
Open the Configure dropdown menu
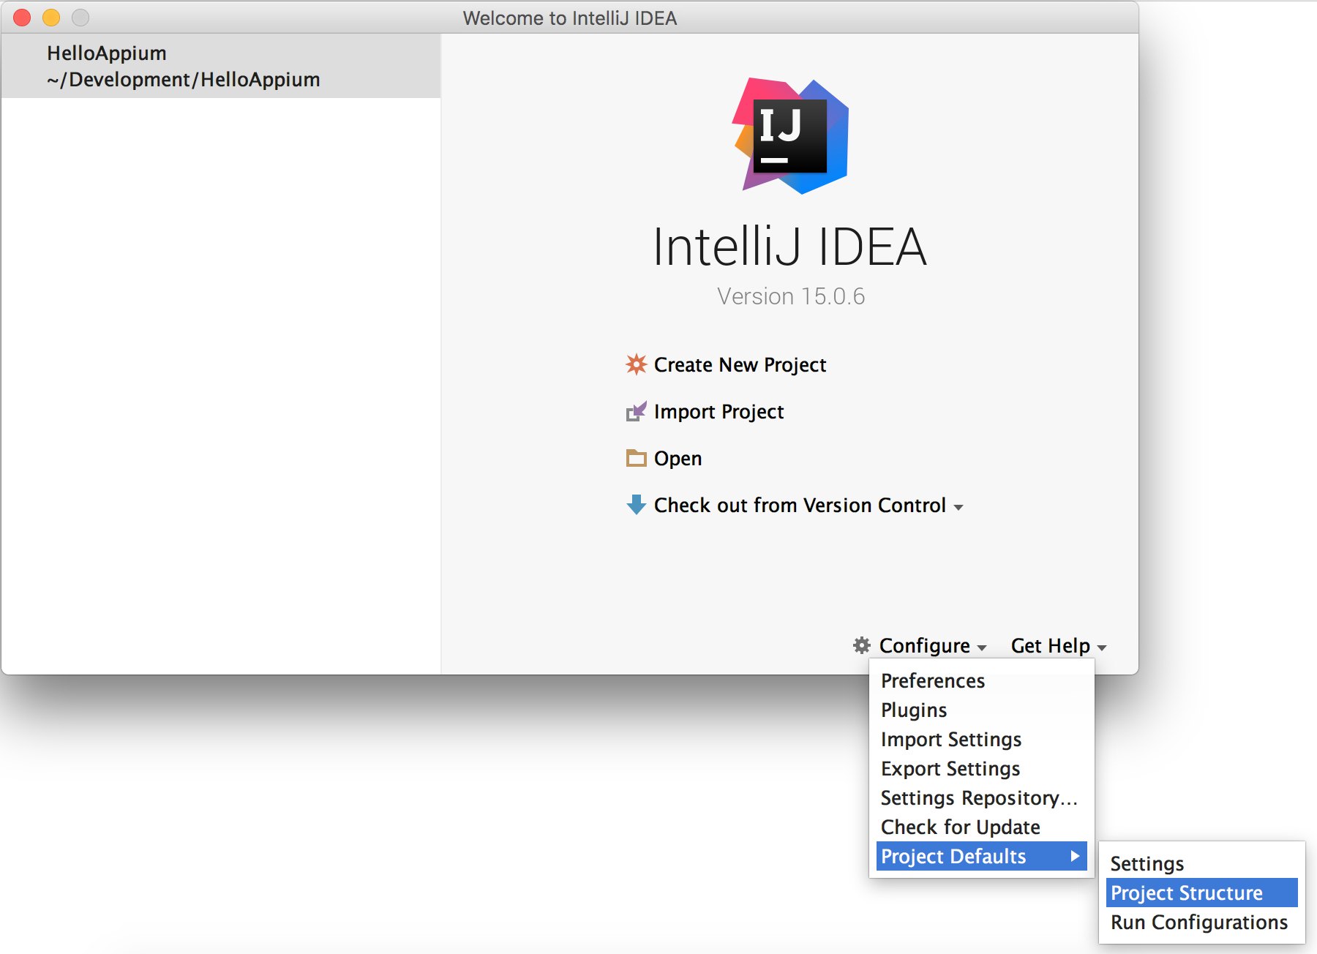coord(933,646)
